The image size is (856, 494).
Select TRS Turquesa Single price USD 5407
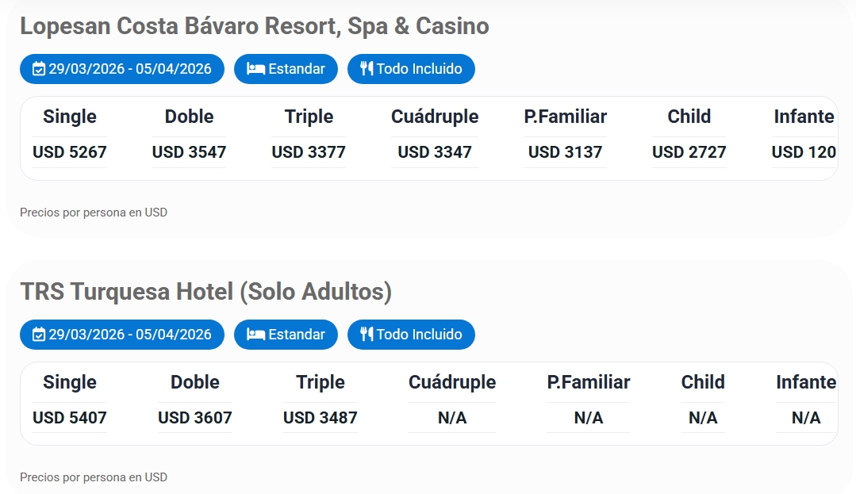coord(70,418)
